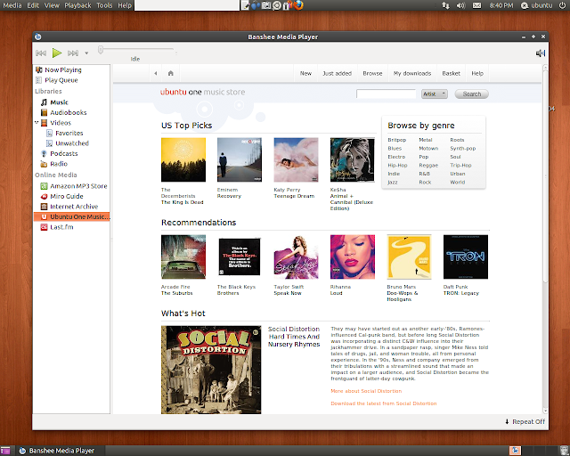
Task: Go to music store home
Action: point(170,73)
